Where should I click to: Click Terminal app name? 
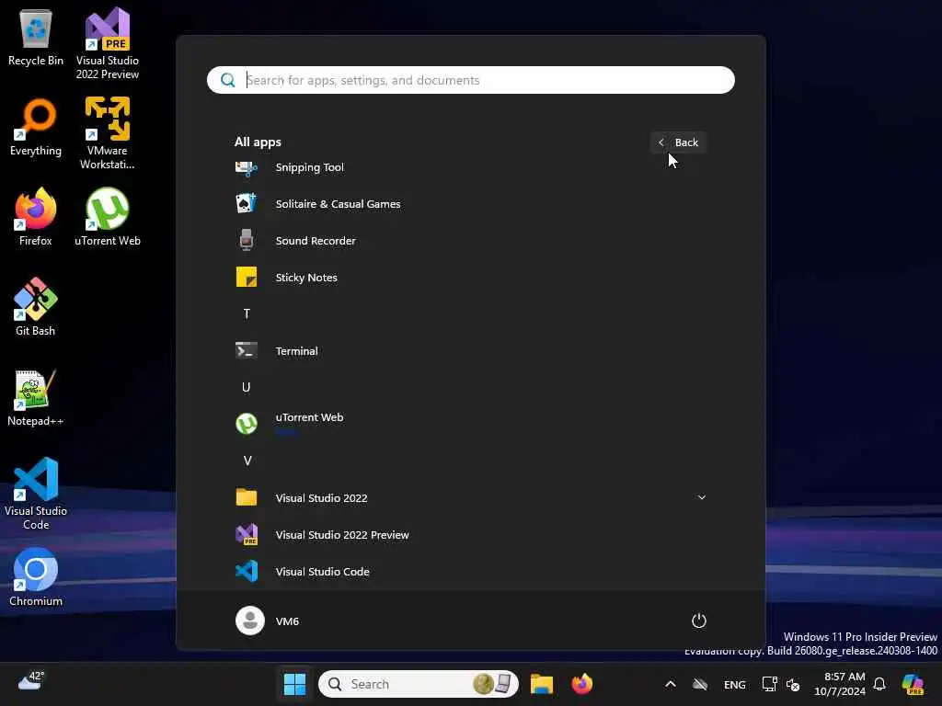[x=297, y=351]
